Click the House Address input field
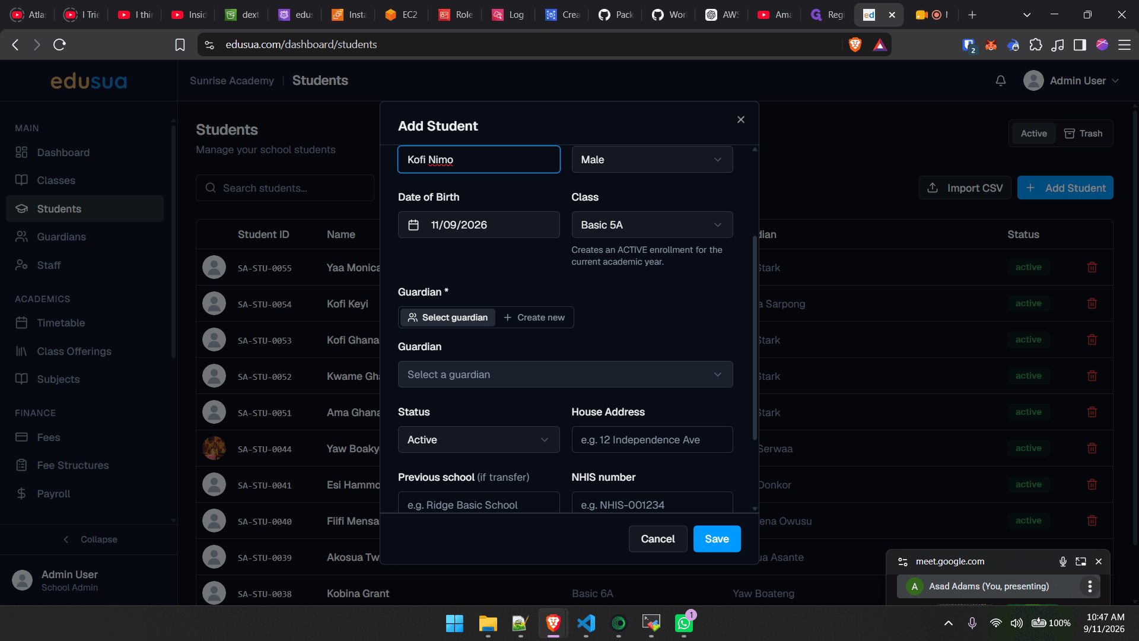 tap(652, 440)
